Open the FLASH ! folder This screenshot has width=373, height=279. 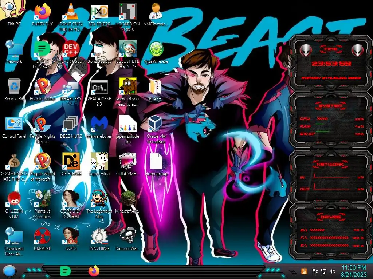[x=156, y=89]
